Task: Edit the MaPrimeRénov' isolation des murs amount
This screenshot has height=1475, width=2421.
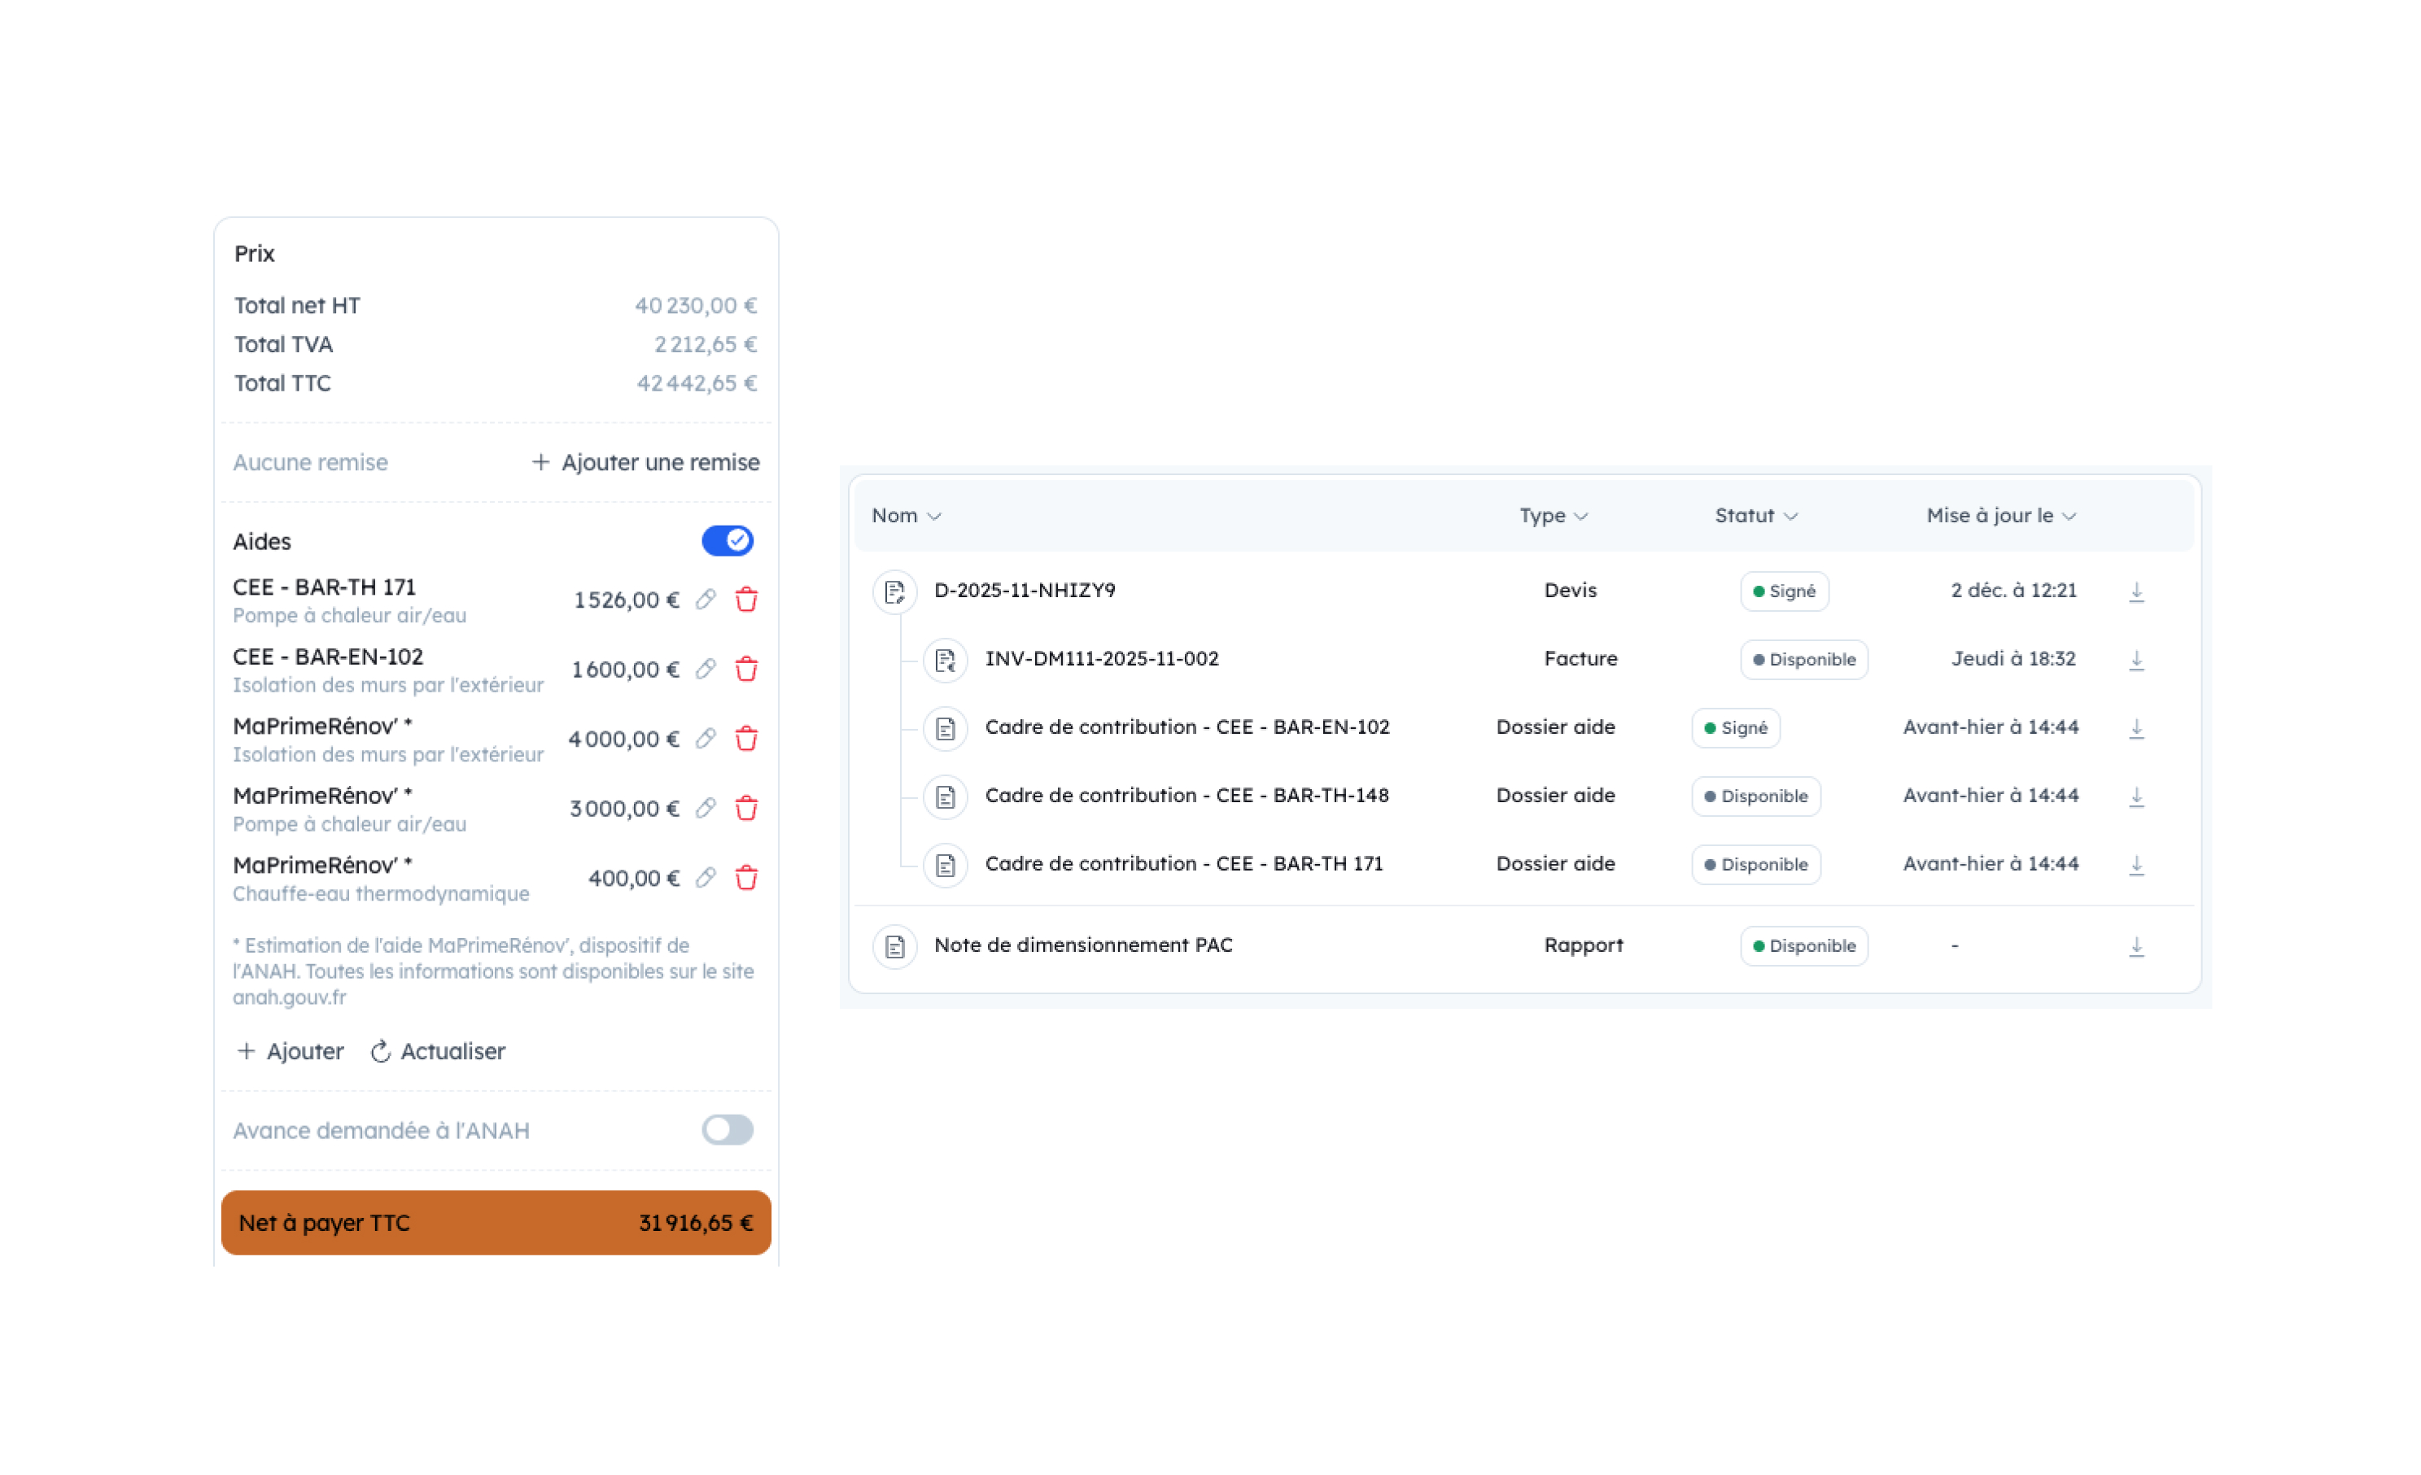Action: coord(706,739)
